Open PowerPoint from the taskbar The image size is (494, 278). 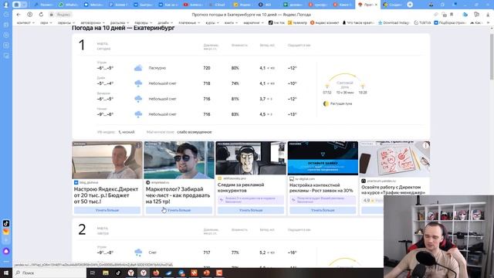(207, 273)
